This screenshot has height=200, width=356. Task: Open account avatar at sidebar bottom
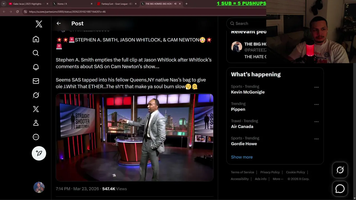tap(39, 187)
